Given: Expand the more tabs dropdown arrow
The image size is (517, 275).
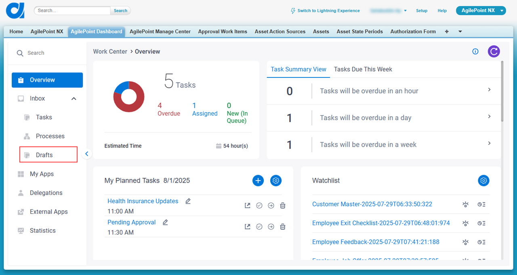Looking at the screenshot, I should 460,31.
